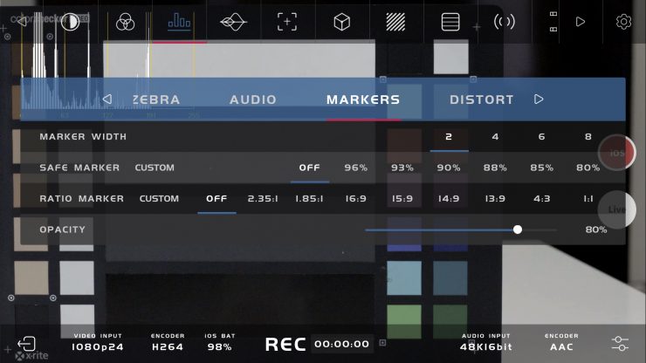Open the settings gear icon
Screen dimensions: 646x363
(623, 22)
